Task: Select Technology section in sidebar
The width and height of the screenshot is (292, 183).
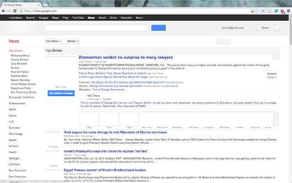Action: 16,134
